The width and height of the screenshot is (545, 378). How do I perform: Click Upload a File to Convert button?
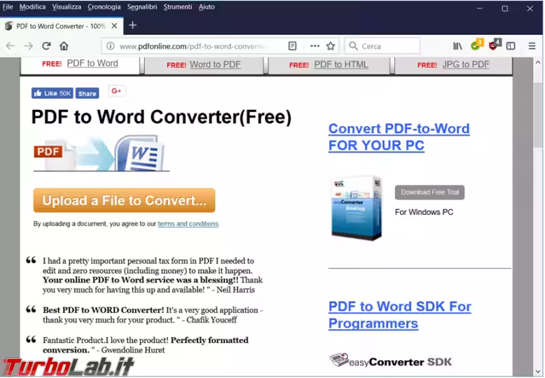click(124, 200)
